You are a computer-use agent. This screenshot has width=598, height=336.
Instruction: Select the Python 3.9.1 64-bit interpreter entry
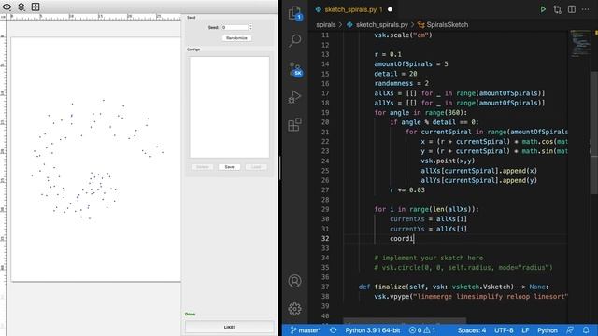[373, 330]
